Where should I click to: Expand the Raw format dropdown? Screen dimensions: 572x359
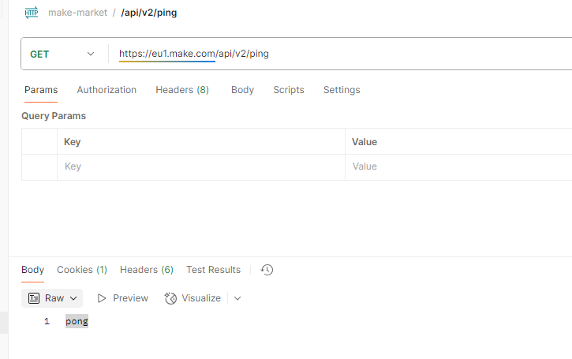54,298
